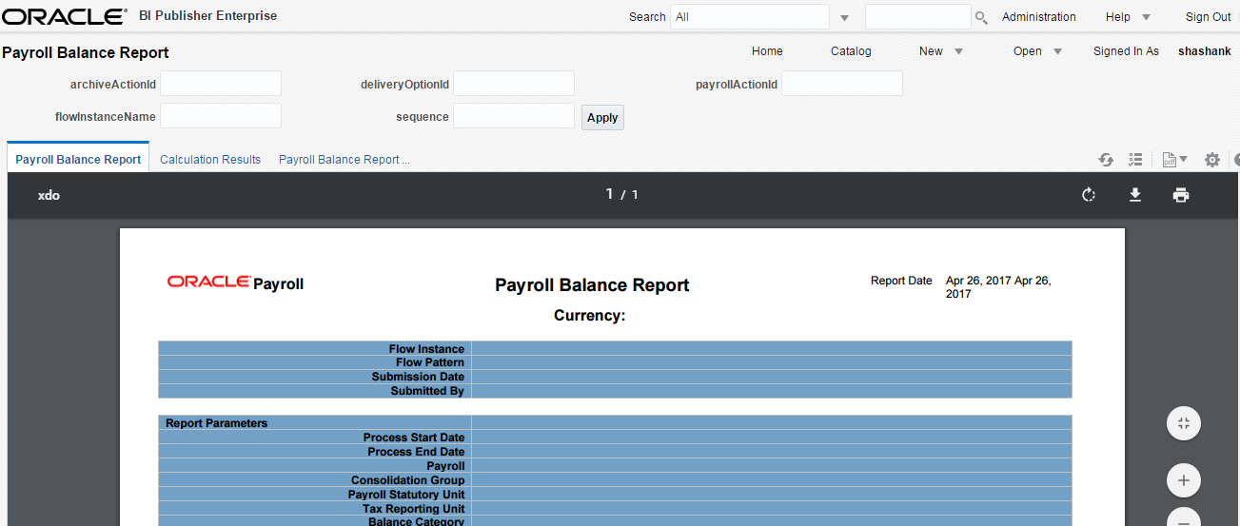The width and height of the screenshot is (1240, 526).
Task: Open the Help menu
Action: pyautogui.click(x=1128, y=17)
